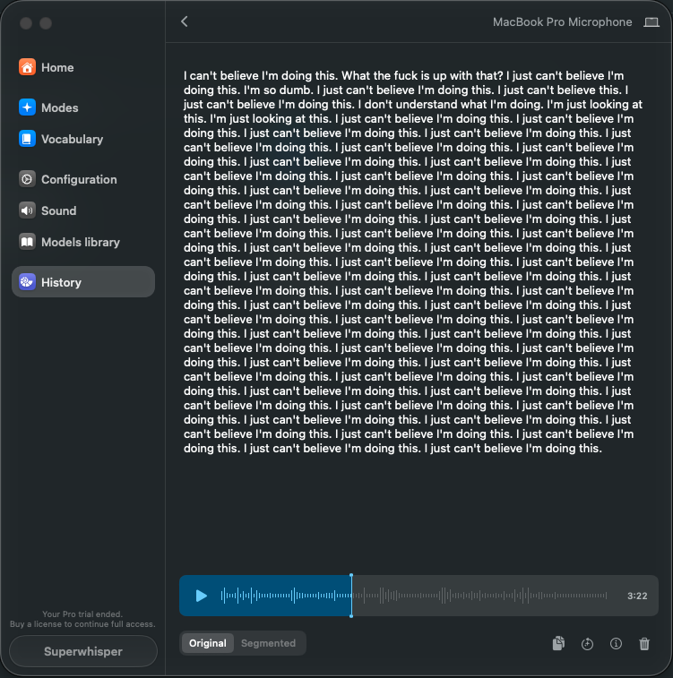Show recording info with the info icon

(616, 644)
